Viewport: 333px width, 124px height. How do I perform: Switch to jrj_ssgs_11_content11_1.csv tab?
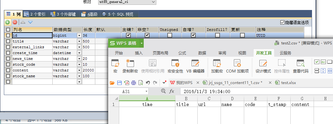(x=233, y=82)
